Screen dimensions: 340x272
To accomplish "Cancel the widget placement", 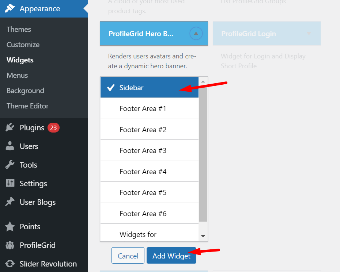I will [x=128, y=255].
